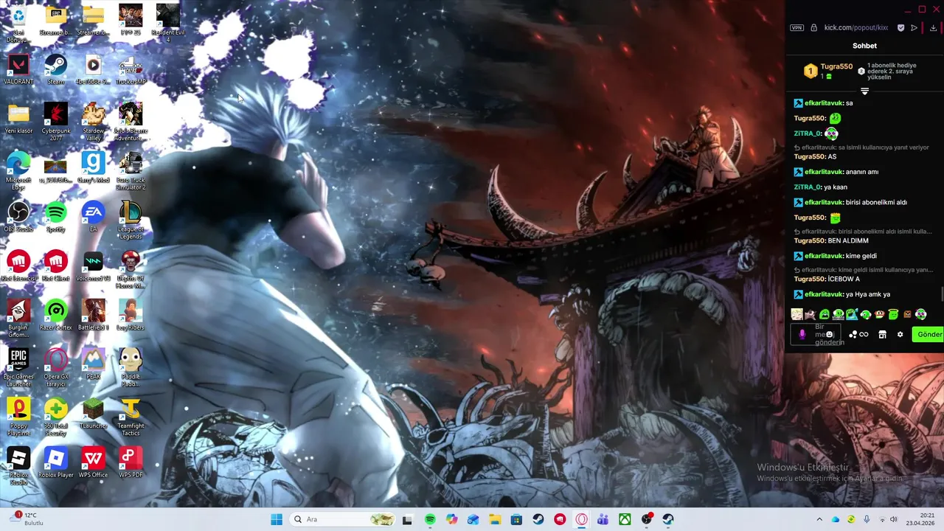Viewport: 944px width, 531px height.
Task: Open the Xbox app in taskbar
Action: pyautogui.click(x=625, y=519)
